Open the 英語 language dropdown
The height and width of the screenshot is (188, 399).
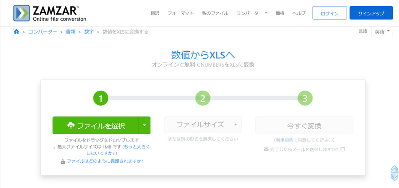(382, 32)
